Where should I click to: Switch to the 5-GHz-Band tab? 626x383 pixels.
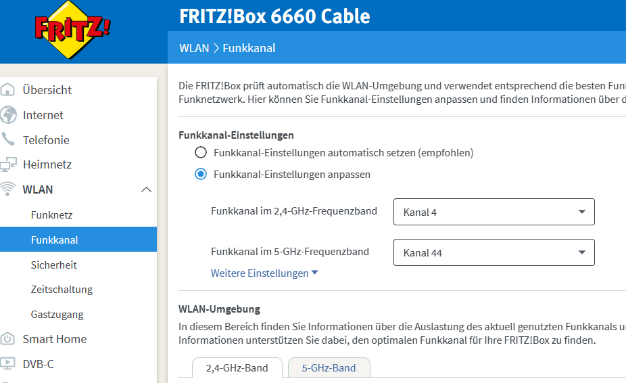tap(329, 368)
